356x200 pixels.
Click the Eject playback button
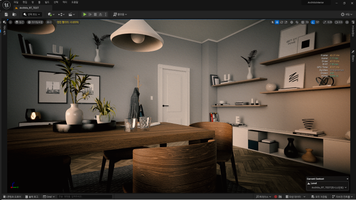click(100, 14)
